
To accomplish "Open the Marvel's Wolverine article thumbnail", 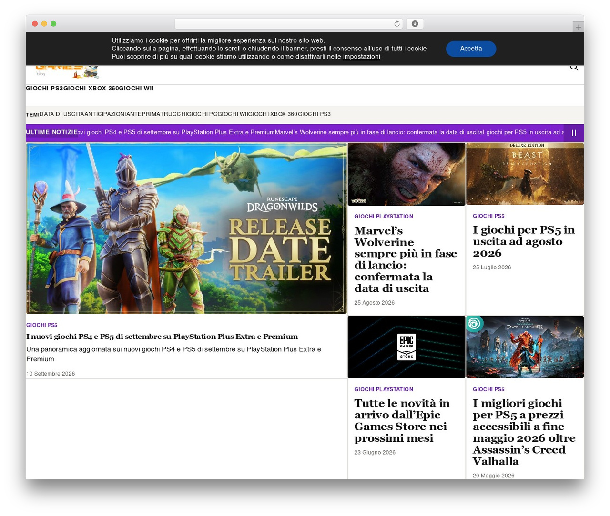I will (x=407, y=174).
